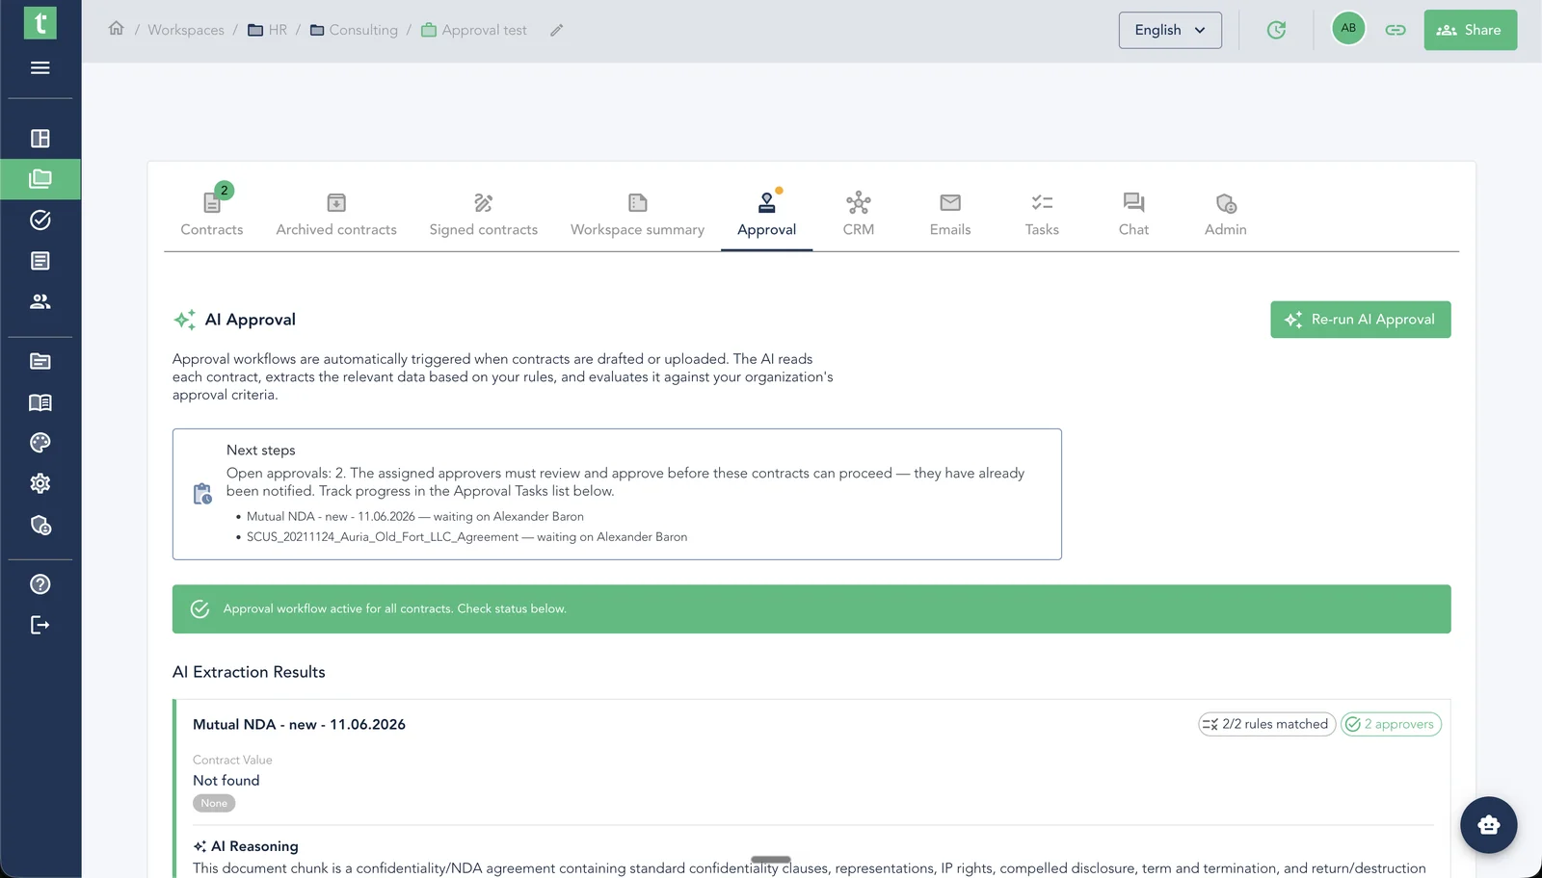Open the templates file sidebar icon
Viewport: 1542px width, 878px height.
[x=40, y=361]
